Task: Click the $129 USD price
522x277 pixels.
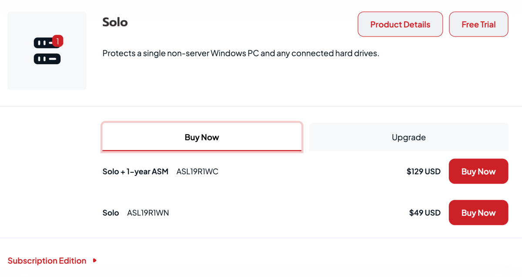Action: tap(424, 171)
